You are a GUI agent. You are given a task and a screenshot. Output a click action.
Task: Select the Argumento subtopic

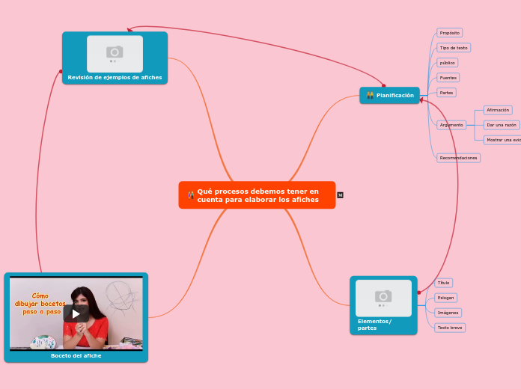tap(451, 125)
